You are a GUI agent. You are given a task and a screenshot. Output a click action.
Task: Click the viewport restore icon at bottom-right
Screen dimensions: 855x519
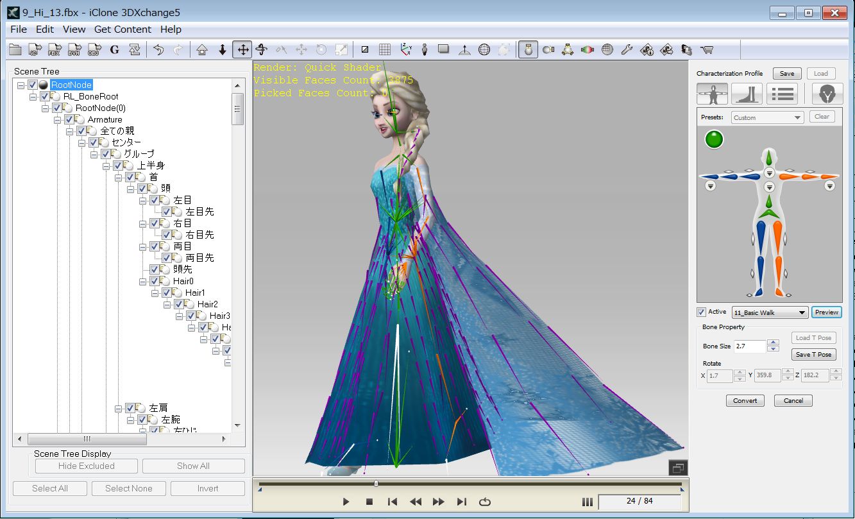click(x=678, y=468)
